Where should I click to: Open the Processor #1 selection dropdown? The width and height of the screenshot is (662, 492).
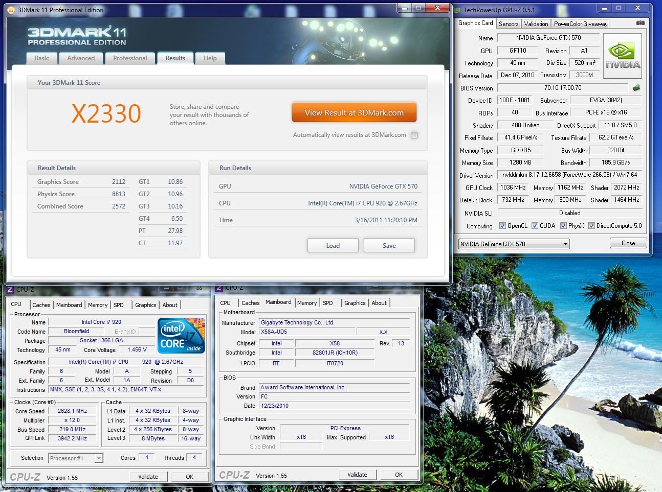pos(76,458)
